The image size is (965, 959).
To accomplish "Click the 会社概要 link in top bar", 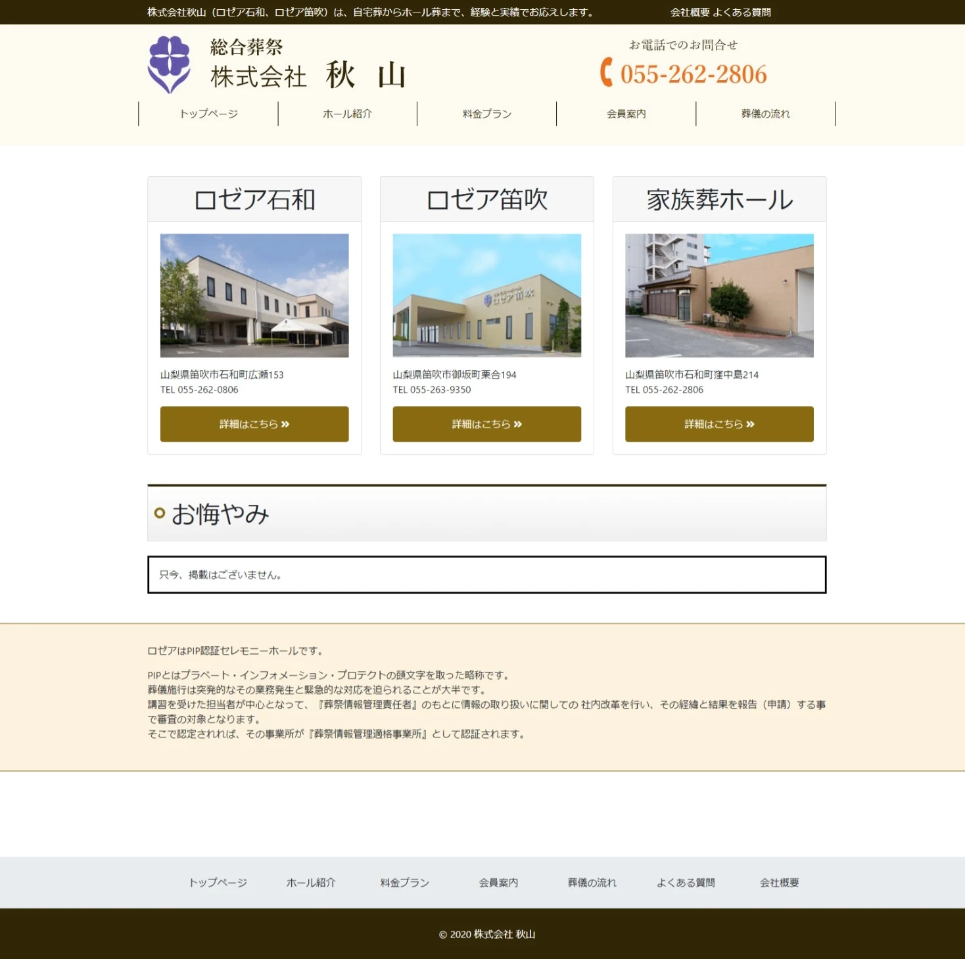I will click(x=690, y=12).
